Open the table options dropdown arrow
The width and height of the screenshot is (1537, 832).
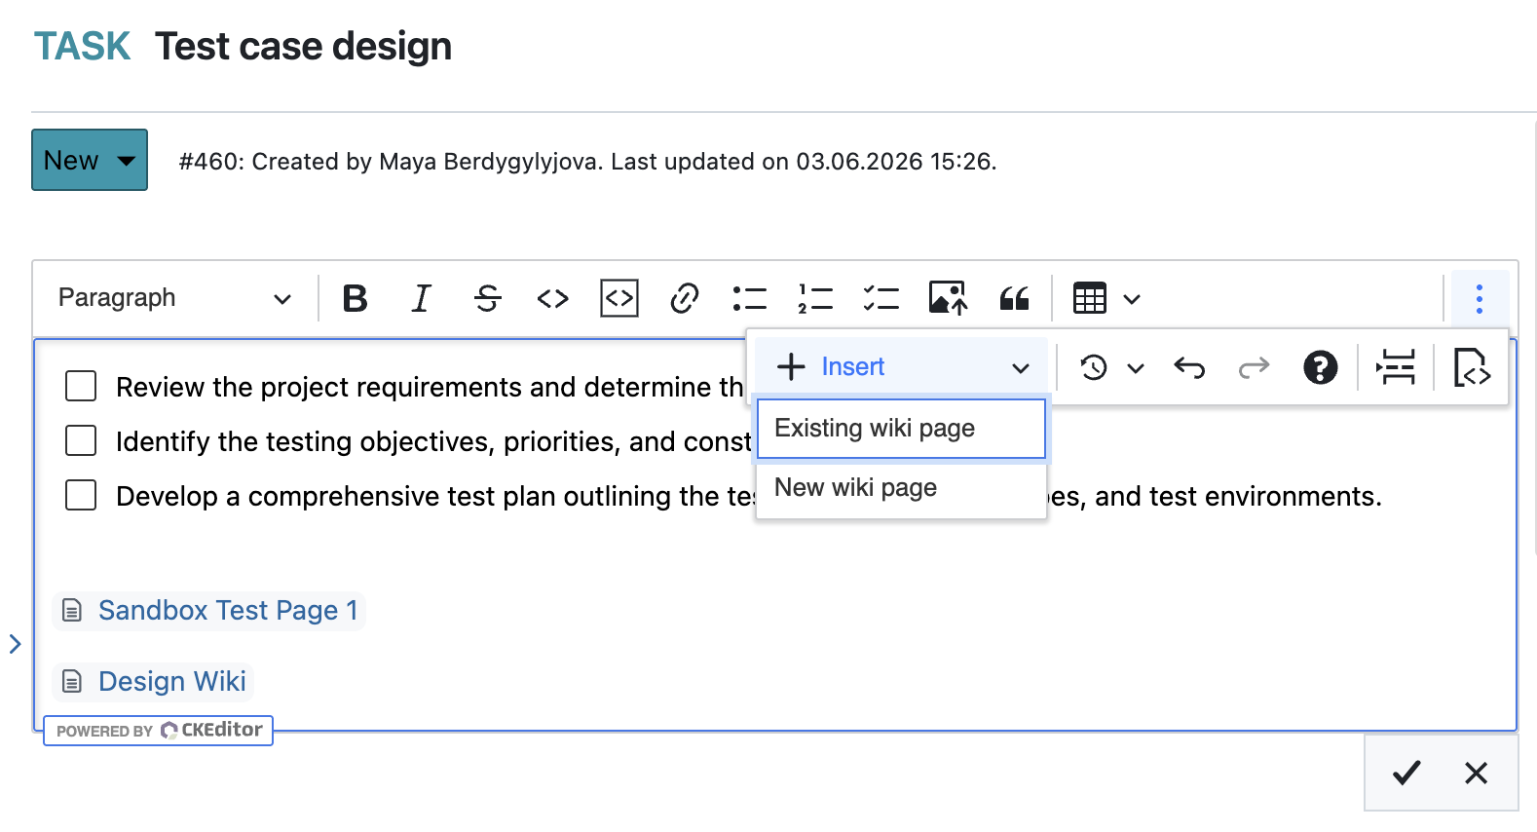(1132, 299)
